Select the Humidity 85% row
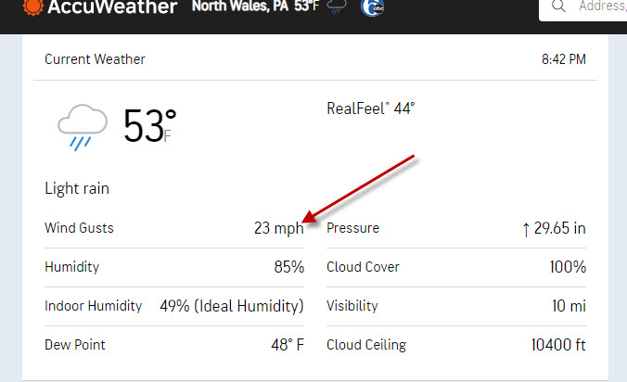The width and height of the screenshot is (627, 382). [174, 267]
